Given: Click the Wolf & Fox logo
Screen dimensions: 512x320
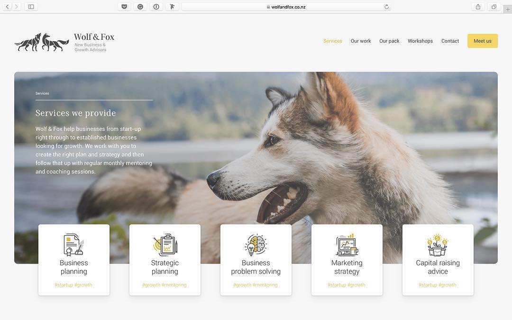Looking at the screenshot, I should pos(64,42).
